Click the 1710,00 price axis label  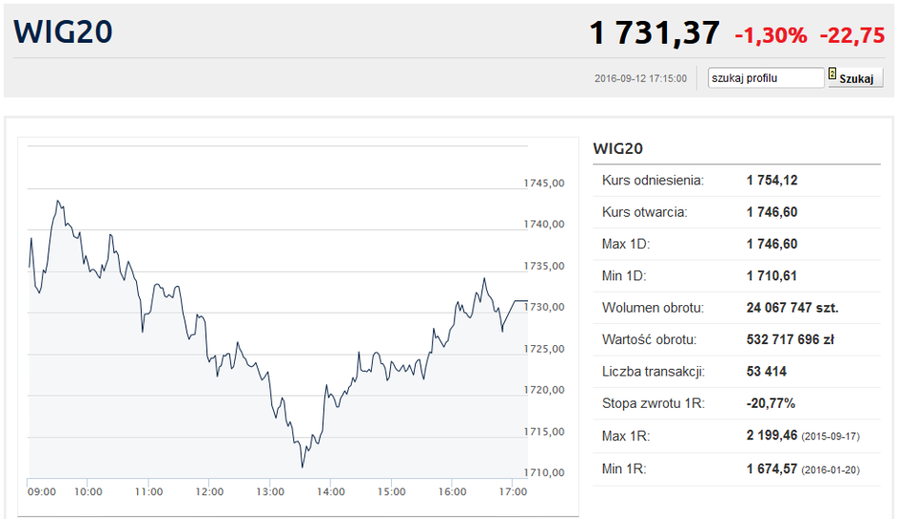coord(544,472)
